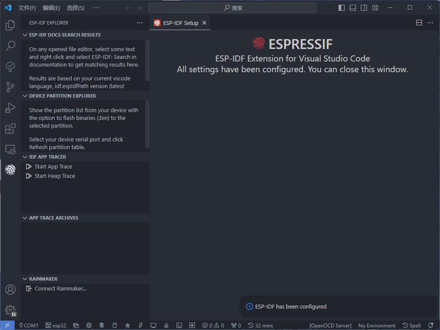
Task: Click Start Heap Trace
Action: pyautogui.click(x=55, y=176)
